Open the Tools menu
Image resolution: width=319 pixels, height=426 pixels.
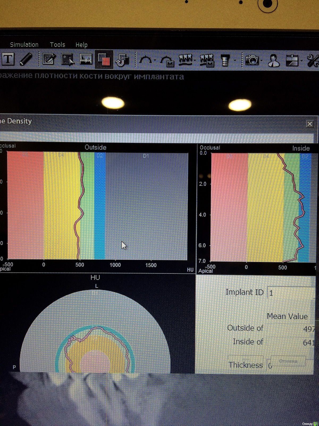[57, 45]
